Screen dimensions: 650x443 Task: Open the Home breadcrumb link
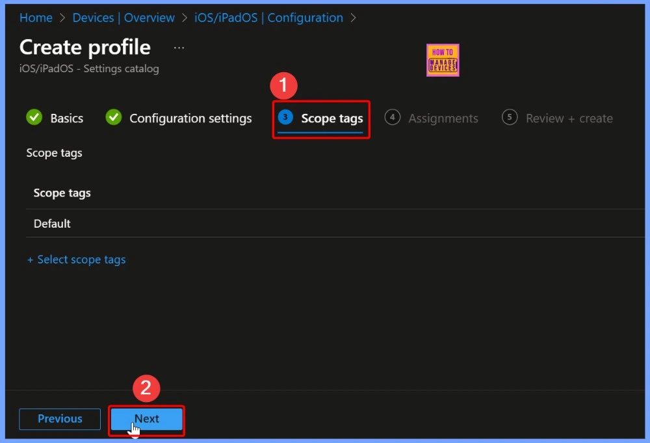click(36, 18)
